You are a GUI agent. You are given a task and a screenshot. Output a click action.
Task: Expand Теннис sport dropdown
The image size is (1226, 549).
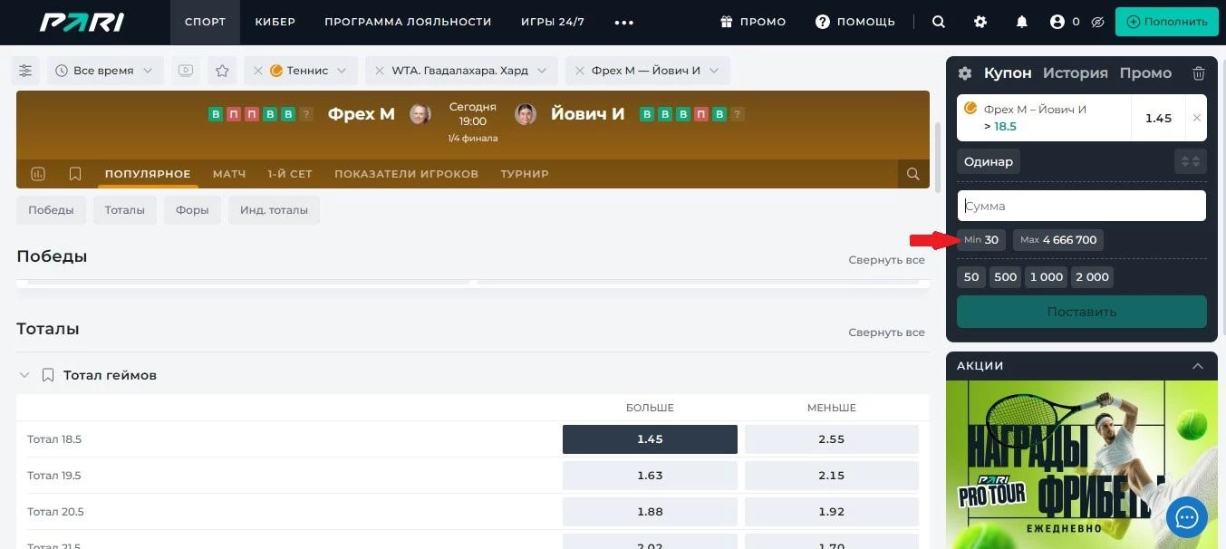[342, 71]
